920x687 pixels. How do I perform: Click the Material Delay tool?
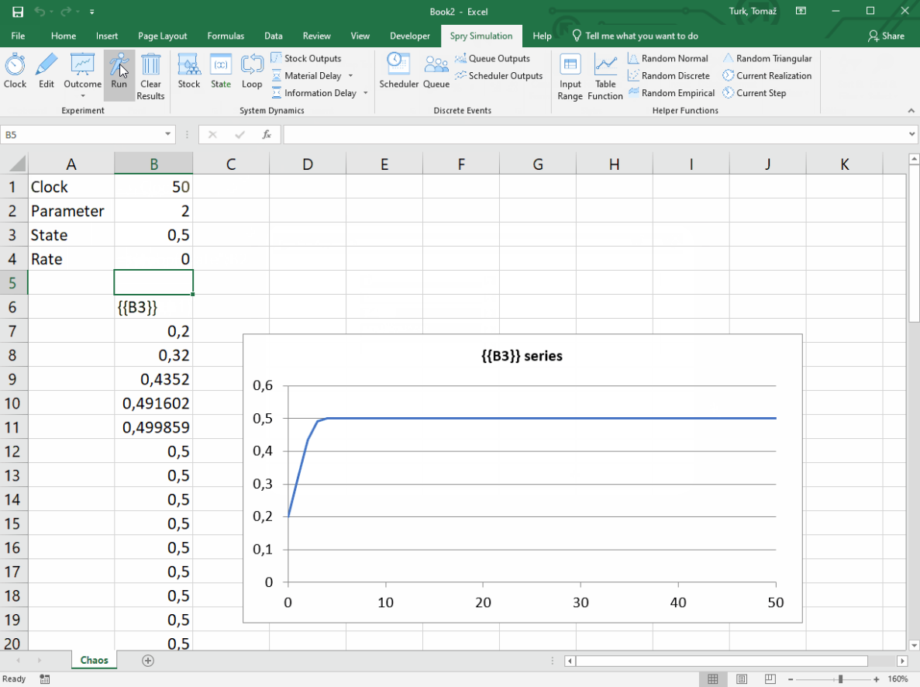(307, 76)
